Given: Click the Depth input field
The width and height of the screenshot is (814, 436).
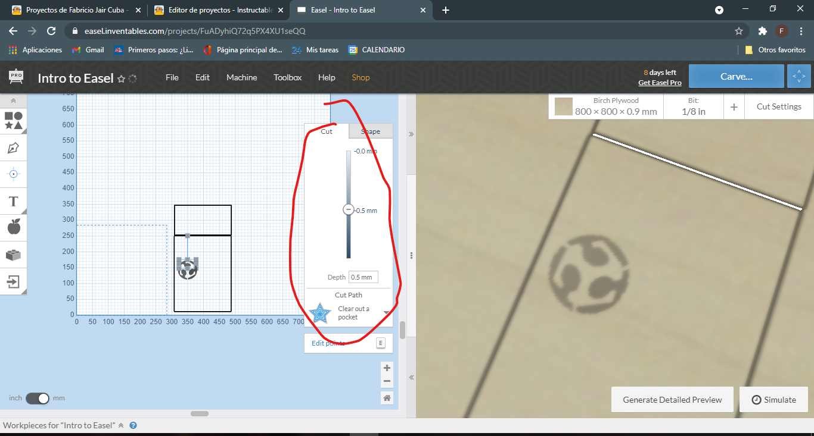Looking at the screenshot, I should click(x=363, y=277).
